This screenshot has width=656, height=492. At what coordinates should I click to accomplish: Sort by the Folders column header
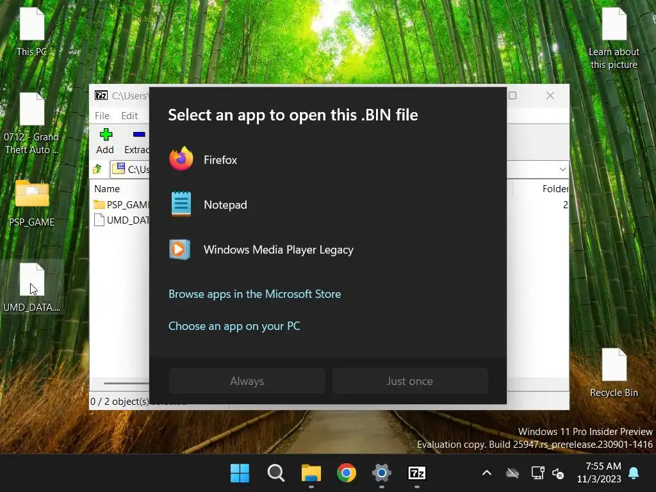tap(555, 189)
